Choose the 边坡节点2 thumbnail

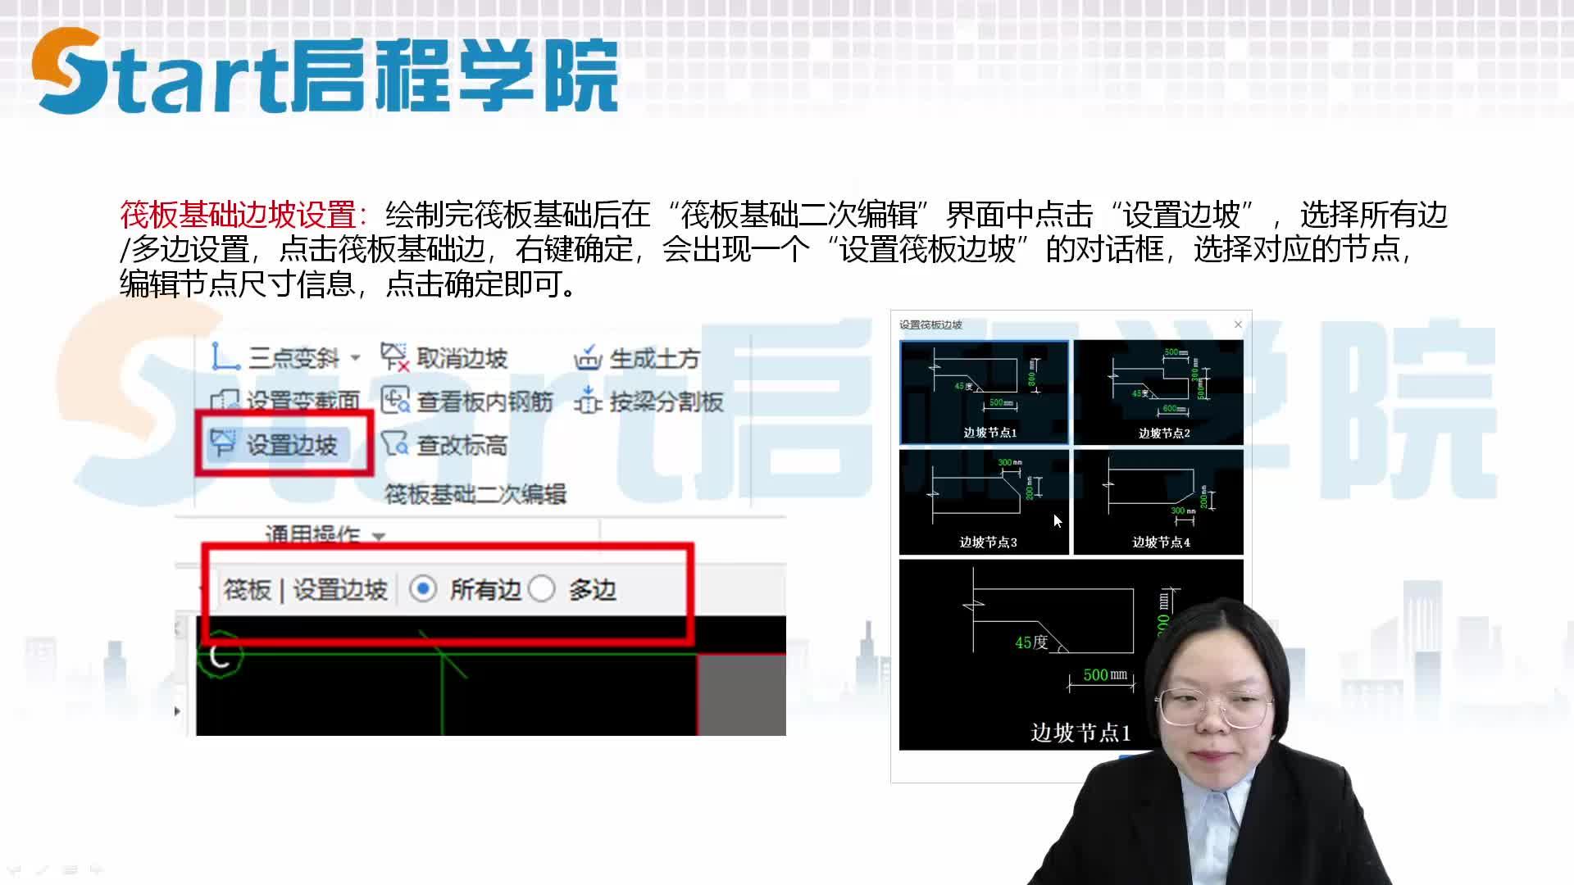click(1158, 393)
